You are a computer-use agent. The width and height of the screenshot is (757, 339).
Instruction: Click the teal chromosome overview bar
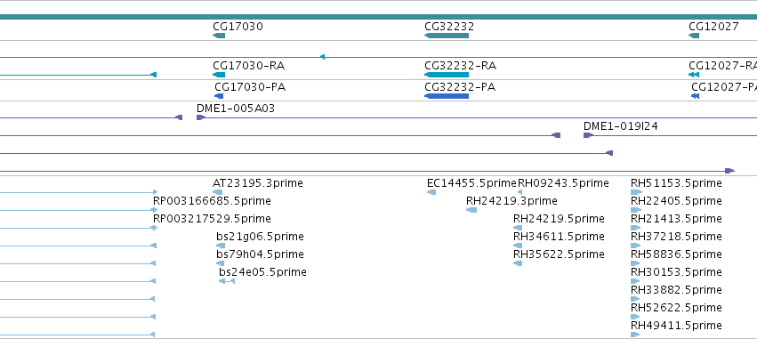(x=379, y=16)
